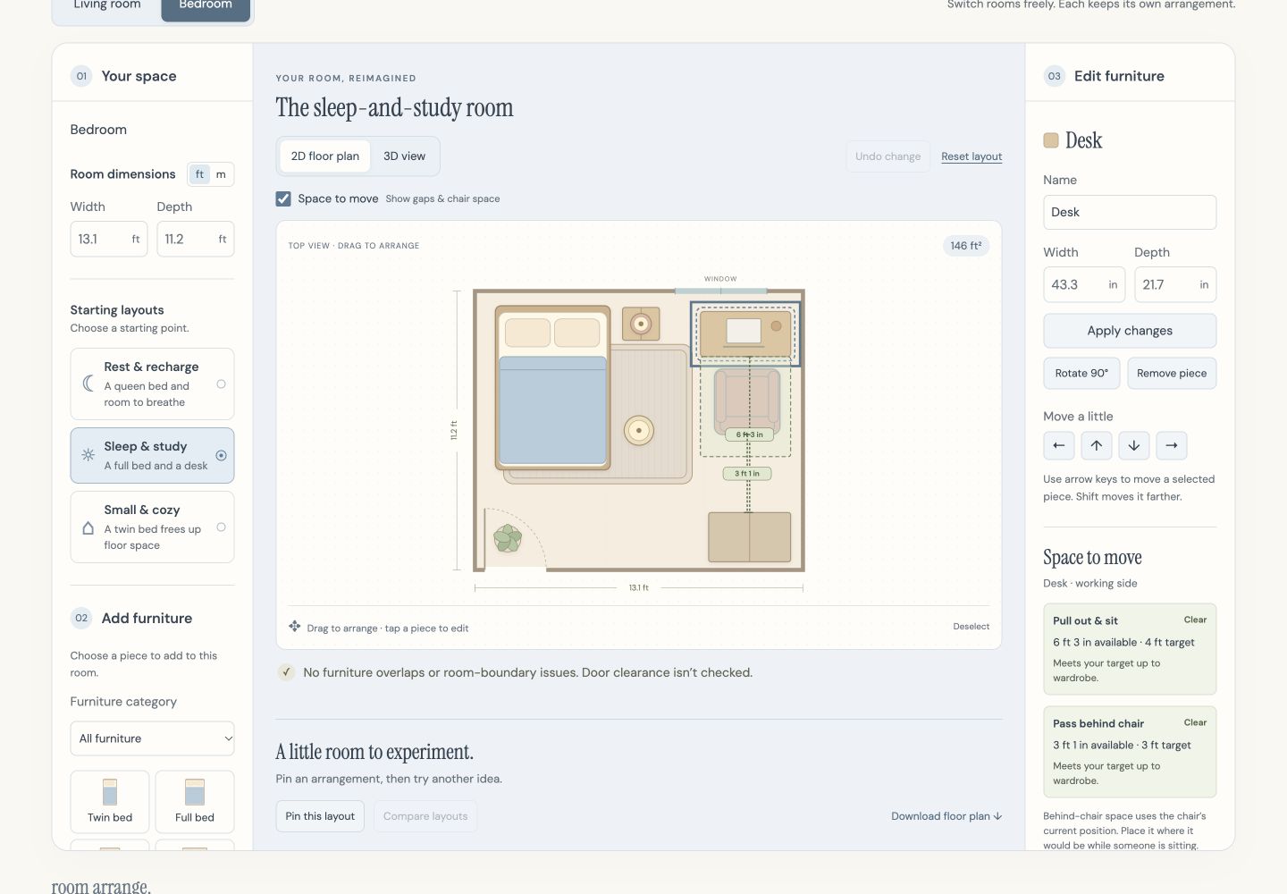1287x894 pixels.
Task: Edit the Desk name field
Action: point(1130,213)
